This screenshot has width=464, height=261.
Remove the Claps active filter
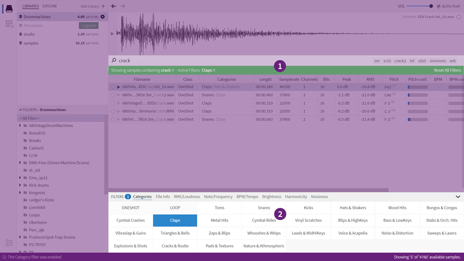[214, 71]
